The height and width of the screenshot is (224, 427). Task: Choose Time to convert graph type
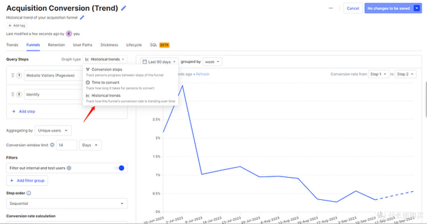[130, 85]
